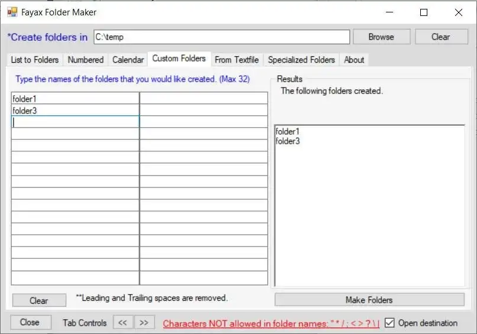Go to previous tab with << button
The width and height of the screenshot is (477, 334).
(x=122, y=322)
